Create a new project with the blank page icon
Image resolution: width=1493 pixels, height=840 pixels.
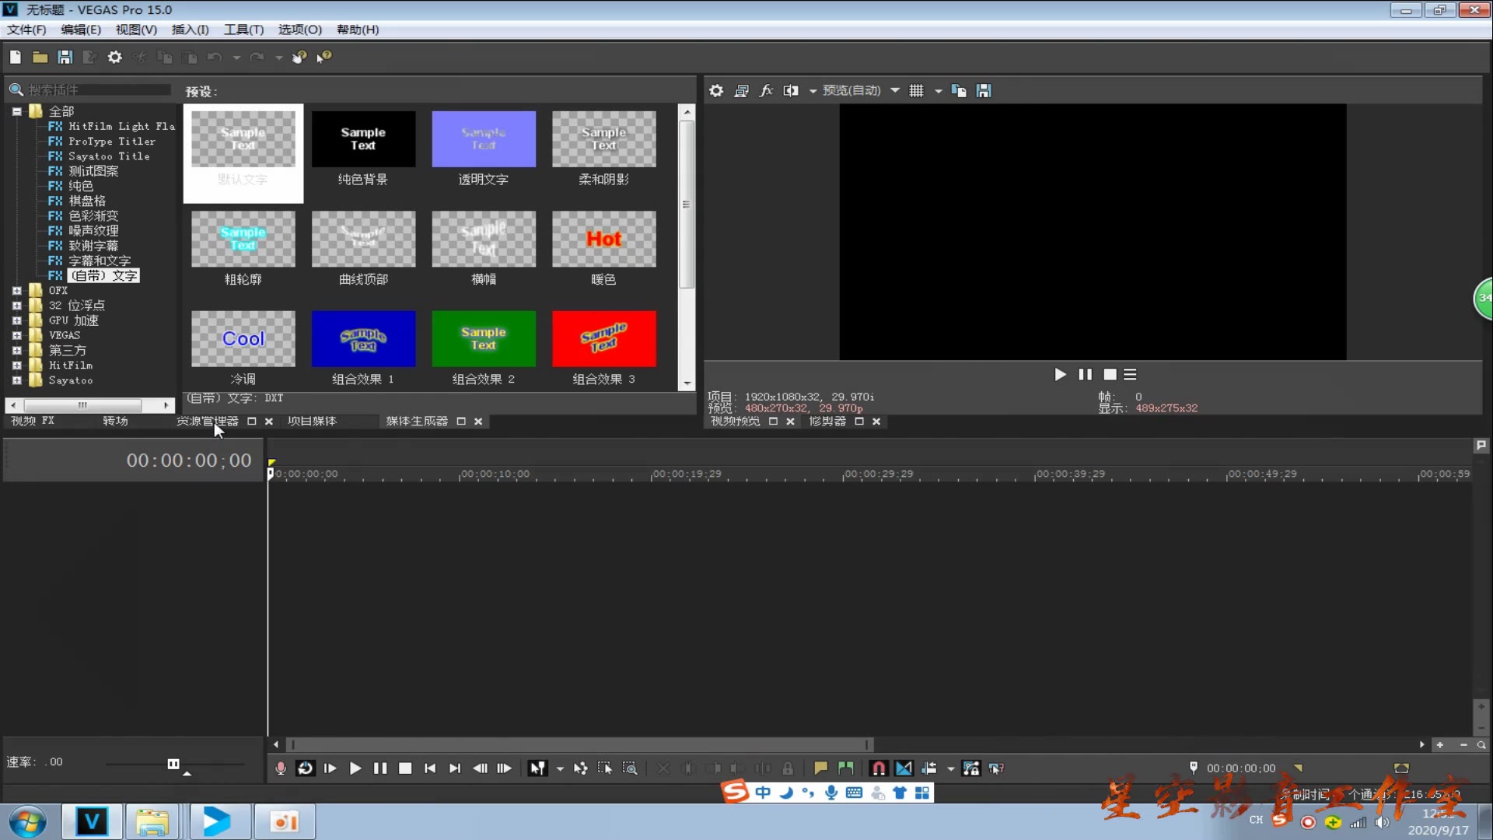click(16, 57)
